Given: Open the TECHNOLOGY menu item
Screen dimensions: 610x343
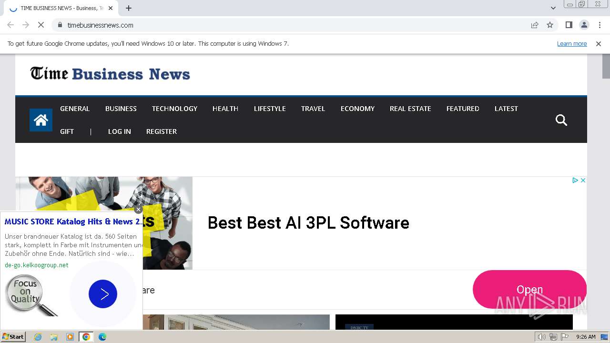Looking at the screenshot, I should [x=174, y=109].
